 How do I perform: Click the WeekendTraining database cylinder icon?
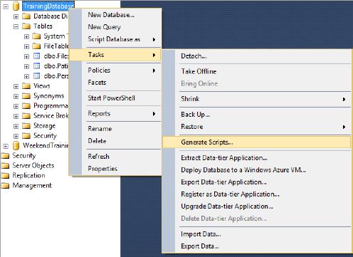[x=16, y=145]
